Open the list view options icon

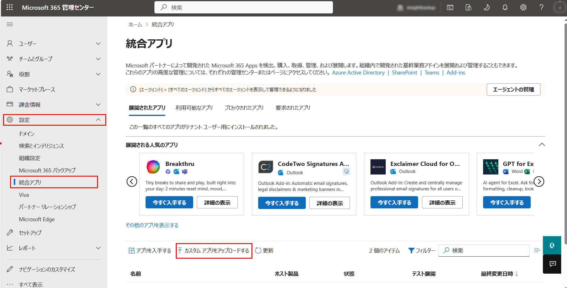(x=537, y=250)
